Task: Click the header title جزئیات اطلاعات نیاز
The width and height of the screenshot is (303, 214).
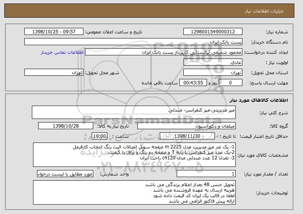Action: pos(264,11)
